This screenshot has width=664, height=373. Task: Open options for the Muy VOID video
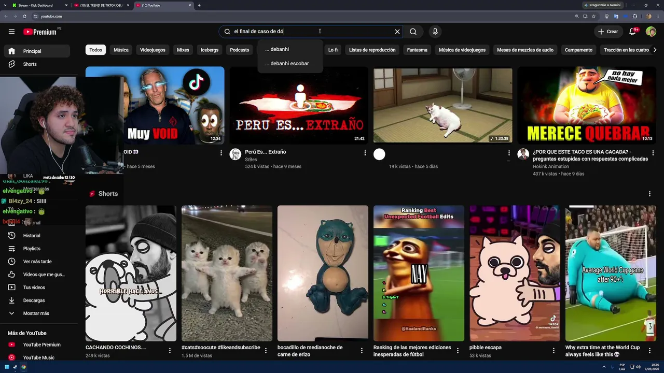[x=221, y=153]
